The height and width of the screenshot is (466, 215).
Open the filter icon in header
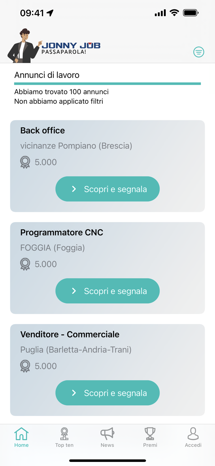[x=199, y=52]
